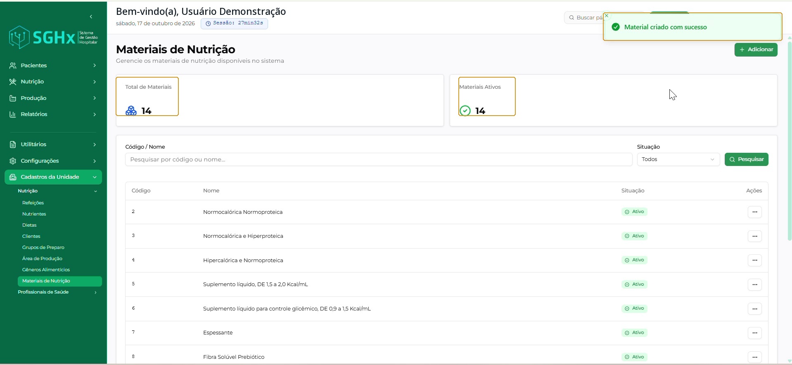Expand the Produção menu chevron
The width and height of the screenshot is (792, 365).
(x=95, y=98)
